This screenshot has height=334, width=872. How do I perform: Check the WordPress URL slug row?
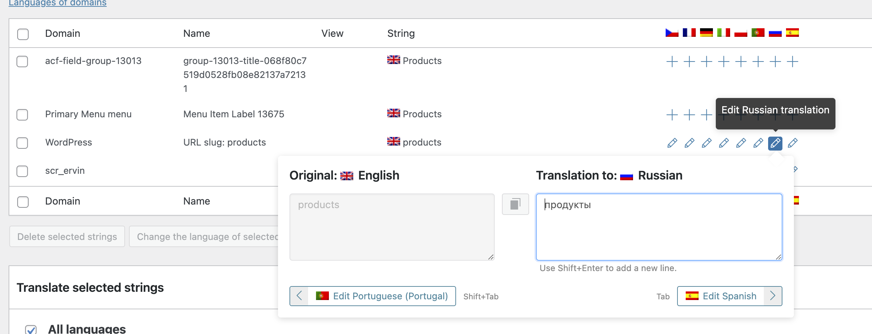coord(23,143)
